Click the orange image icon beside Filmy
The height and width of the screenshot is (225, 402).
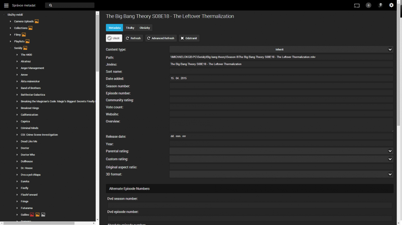[x=24, y=35]
